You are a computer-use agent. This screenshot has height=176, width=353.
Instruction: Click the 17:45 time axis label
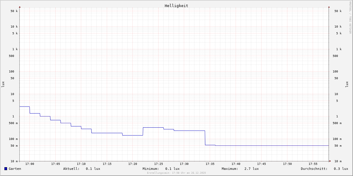click(262, 164)
